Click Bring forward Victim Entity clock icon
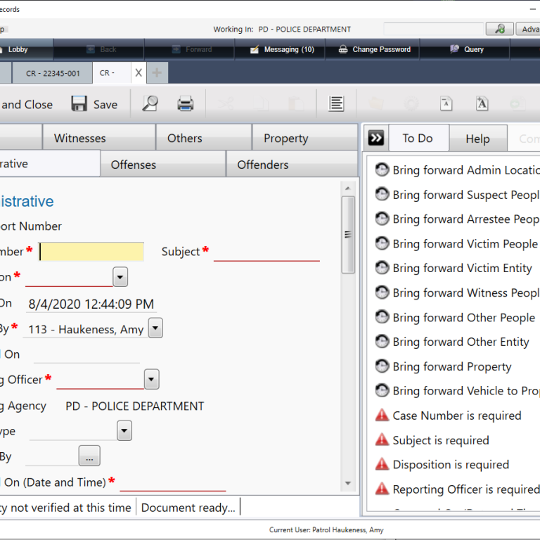Image resolution: width=540 pixels, height=540 pixels. pyautogui.click(x=382, y=268)
